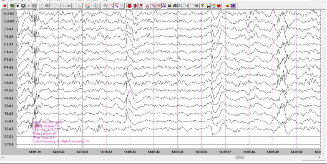Click the rainbow color bars icon
This screenshot has width=327, height=164.
214,6
